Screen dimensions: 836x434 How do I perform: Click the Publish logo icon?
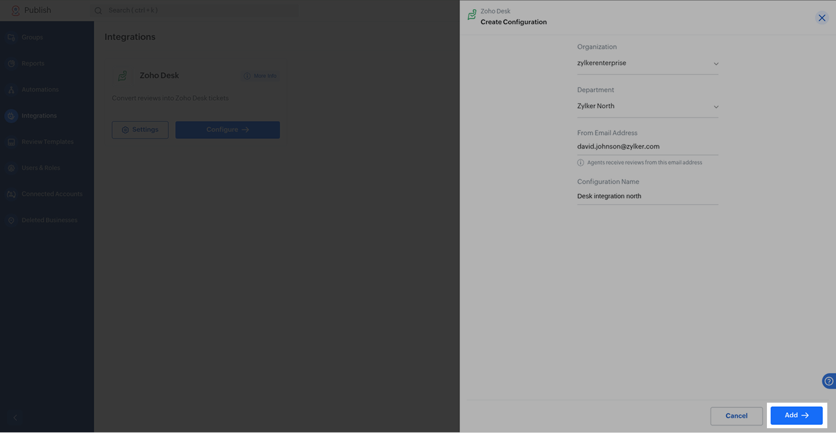[16, 10]
